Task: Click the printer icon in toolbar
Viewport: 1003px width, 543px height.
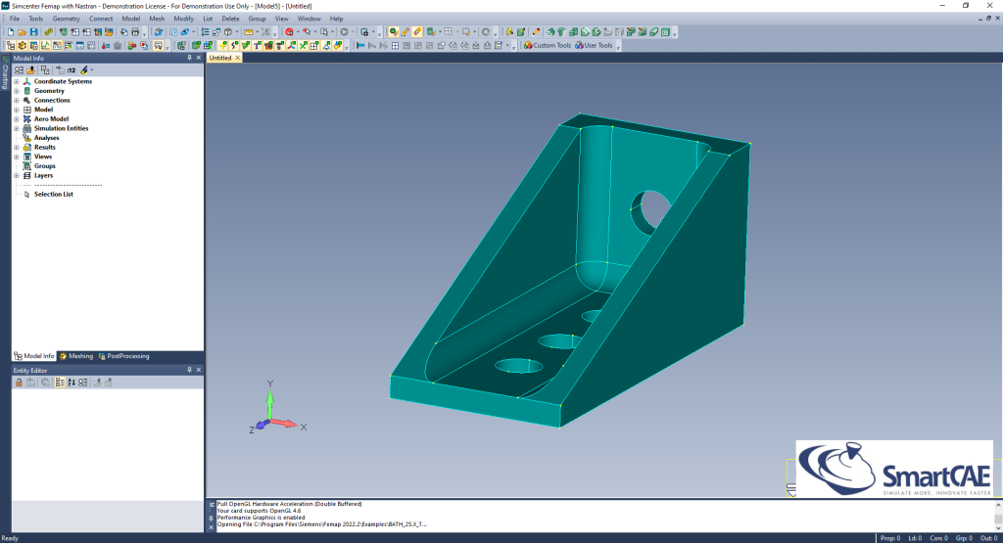Action: pos(135,32)
